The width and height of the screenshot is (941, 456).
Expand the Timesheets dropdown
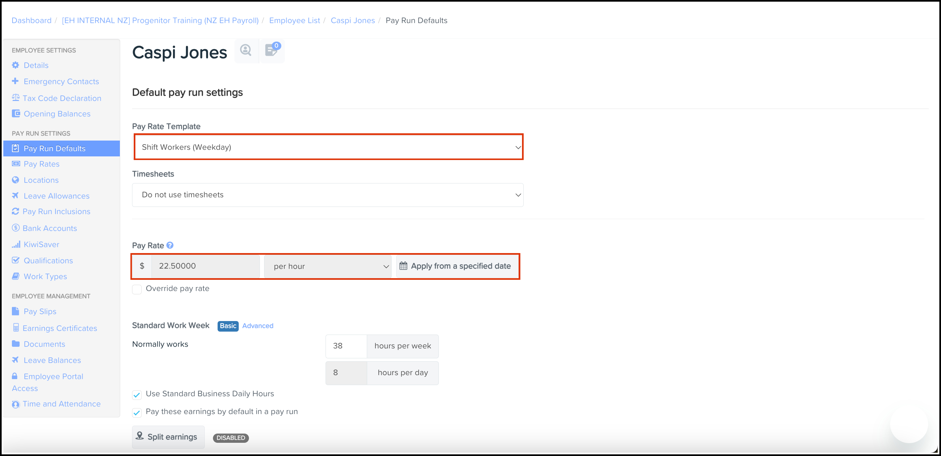click(x=327, y=195)
